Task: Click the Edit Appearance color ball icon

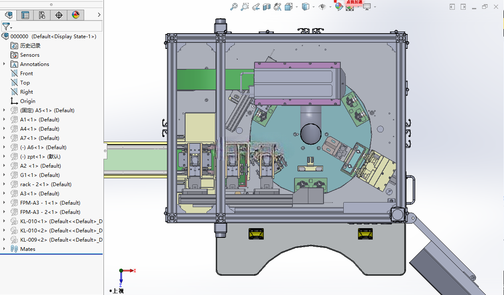Action: pos(339,6)
